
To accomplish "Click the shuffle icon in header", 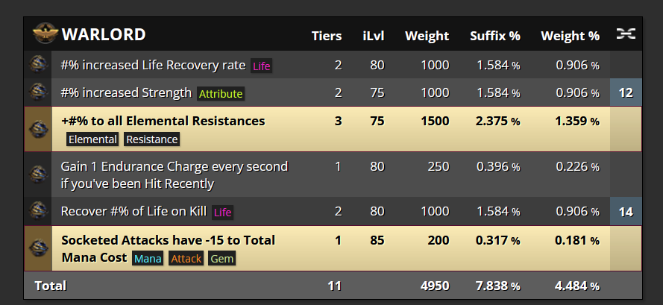I will [x=626, y=34].
